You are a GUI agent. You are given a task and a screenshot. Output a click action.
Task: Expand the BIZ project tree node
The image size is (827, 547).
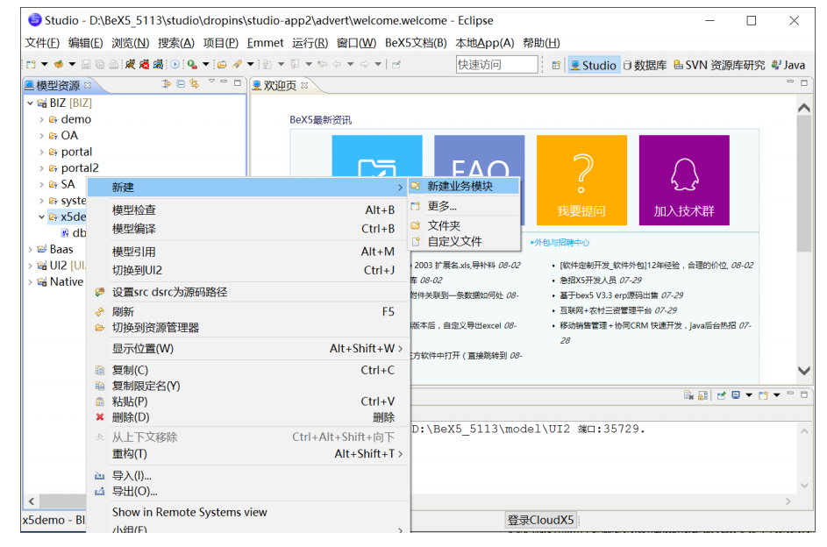pyautogui.click(x=29, y=103)
